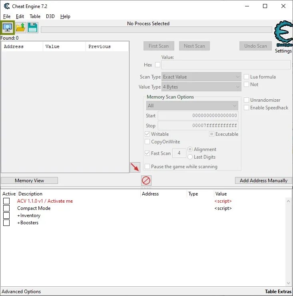
Task: Select the Alignment radio button
Action: [x=190, y=149]
